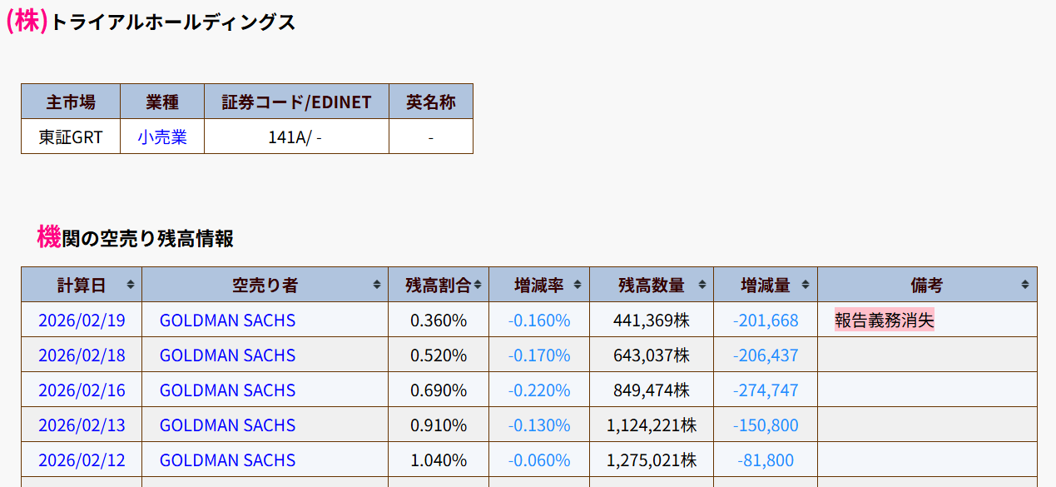
Task: Sort by 残高割合 using header arrows
Action: coord(478,285)
